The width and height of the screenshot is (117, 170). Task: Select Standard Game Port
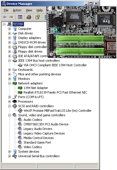(x=37, y=143)
